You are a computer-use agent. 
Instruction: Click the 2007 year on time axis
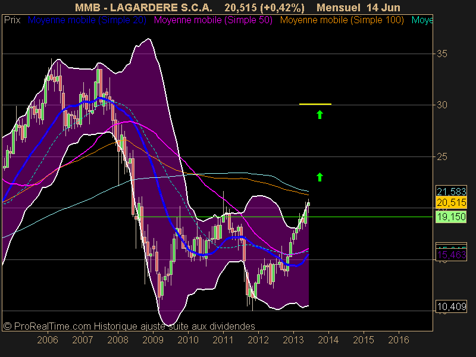click(x=83, y=340)
